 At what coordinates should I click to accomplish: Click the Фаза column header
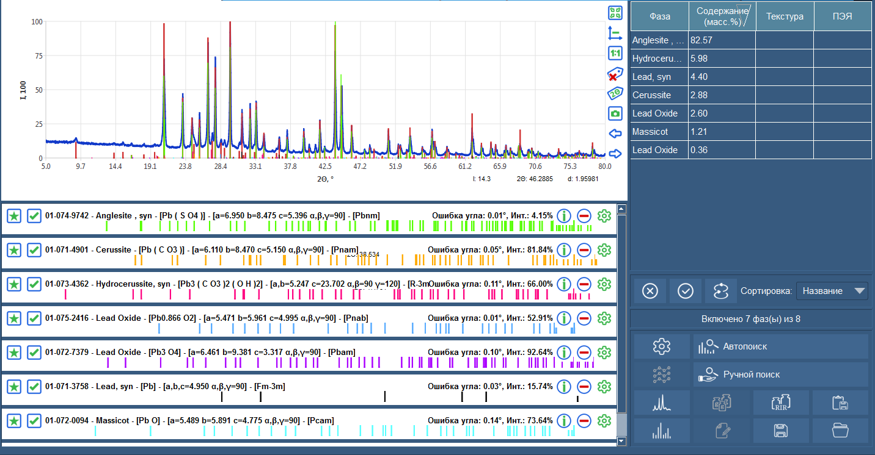click(659, 16)
